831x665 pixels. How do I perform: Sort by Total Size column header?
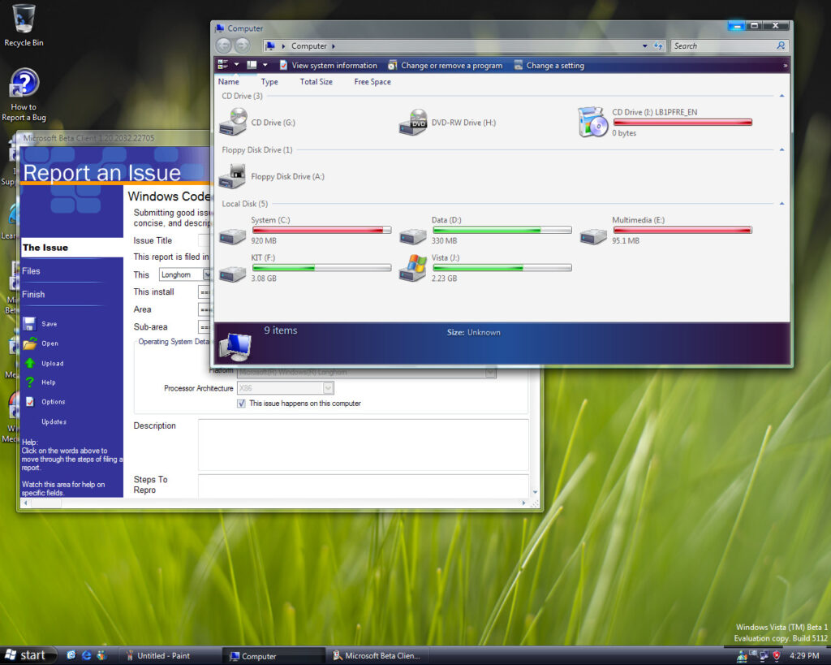point(316,82)
